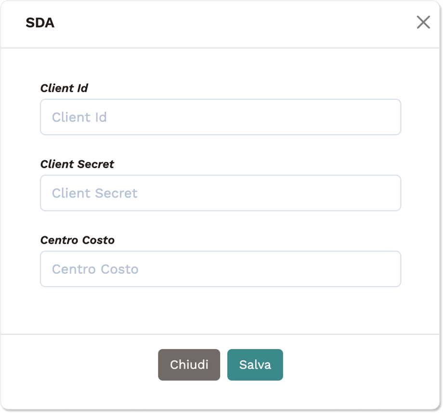443x413 pixels.
Task: Click the bold "Client Secret" field label
Action: point(77,164)
